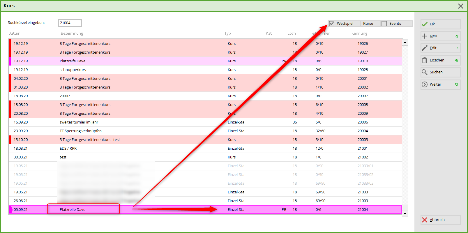
Task: Select the EDS / RPR tournament entry
Action: pos(68,149)
